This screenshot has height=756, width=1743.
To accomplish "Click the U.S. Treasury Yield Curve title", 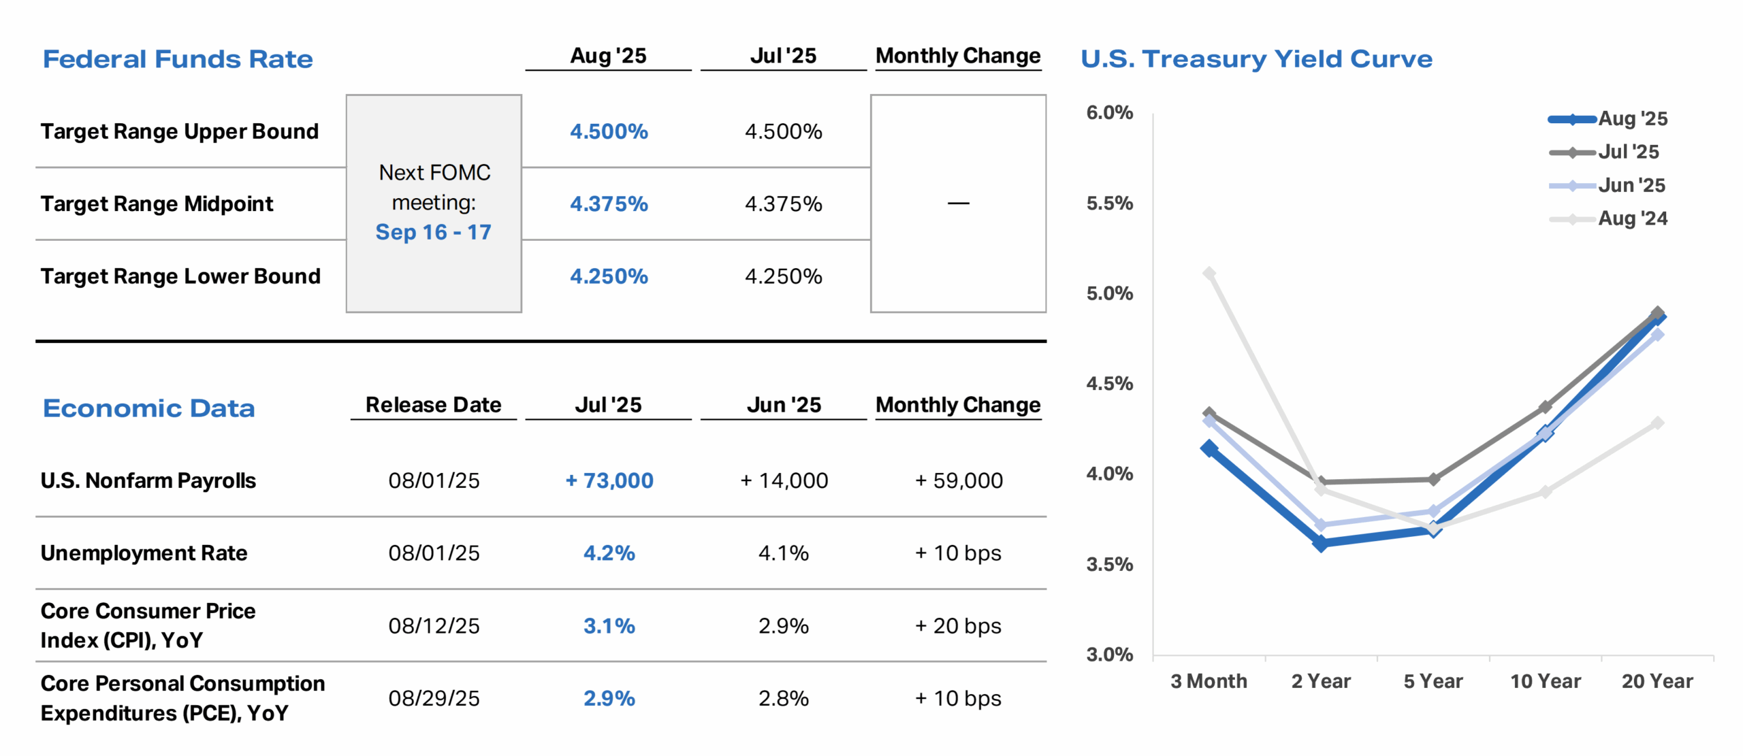I will coord(1256,59).
